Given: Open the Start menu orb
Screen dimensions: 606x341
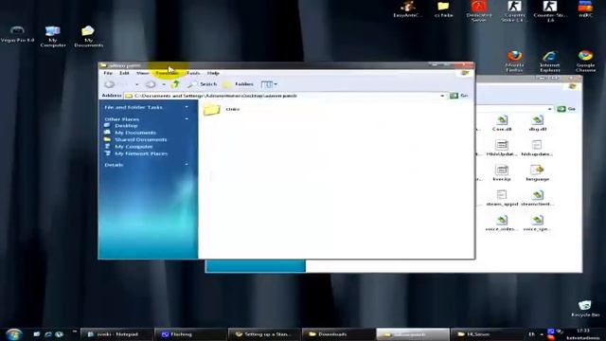Looking at the screenshot, I should pyautogui.click(x=14, y=334).
